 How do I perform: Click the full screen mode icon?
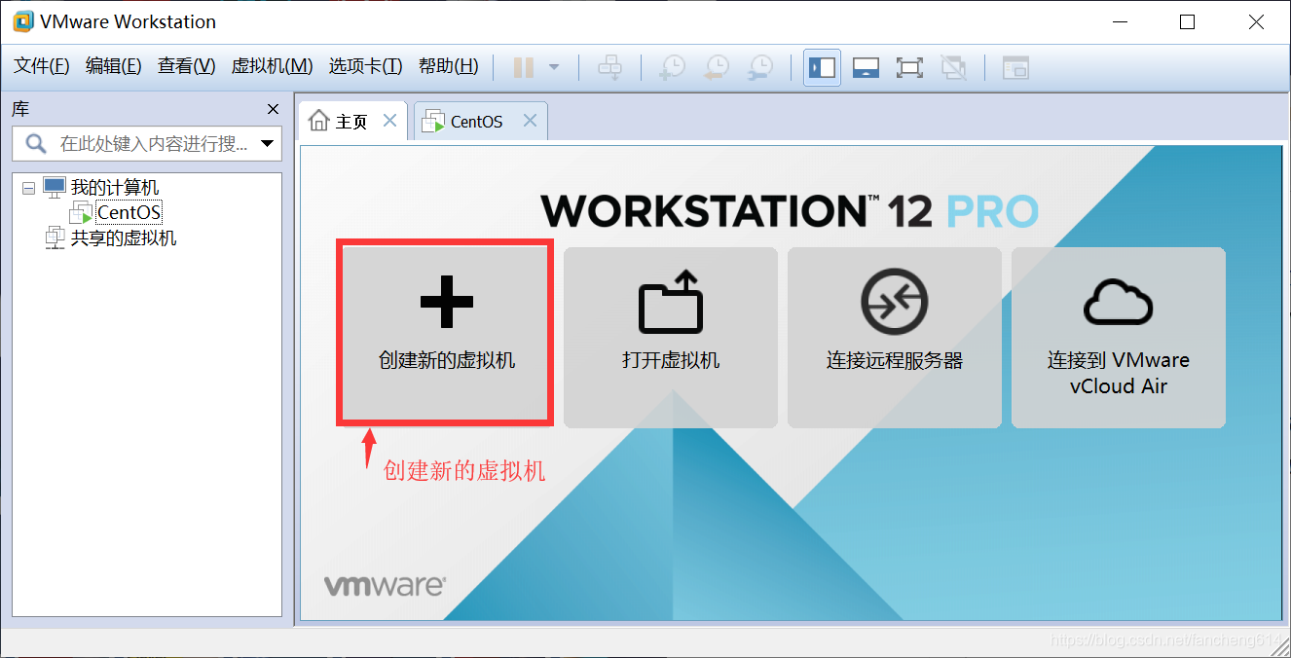pos(909,67)
